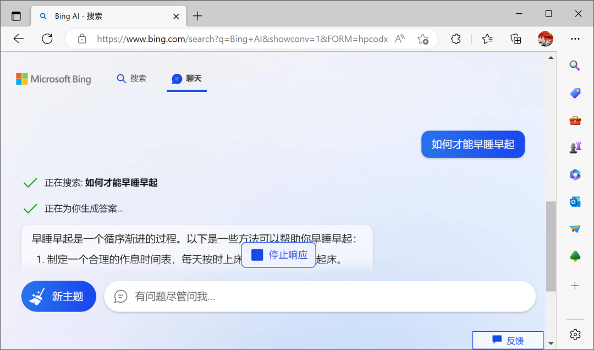Open the tab actions menu button
Viewport: 594px width, 350px height.
click(16, 16)
